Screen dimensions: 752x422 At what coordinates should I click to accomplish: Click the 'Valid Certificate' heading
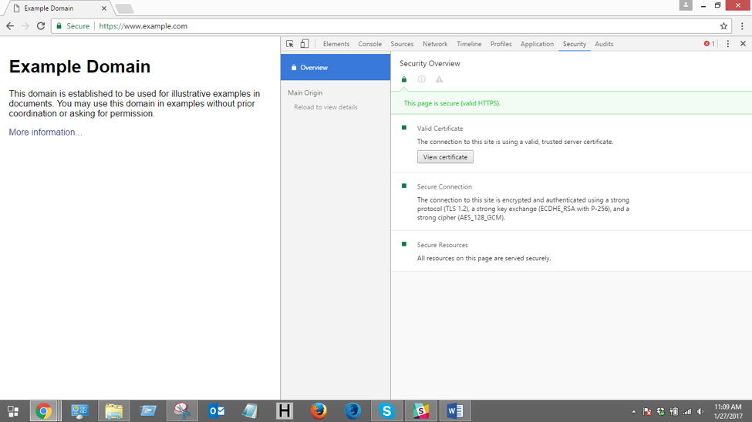440,129
